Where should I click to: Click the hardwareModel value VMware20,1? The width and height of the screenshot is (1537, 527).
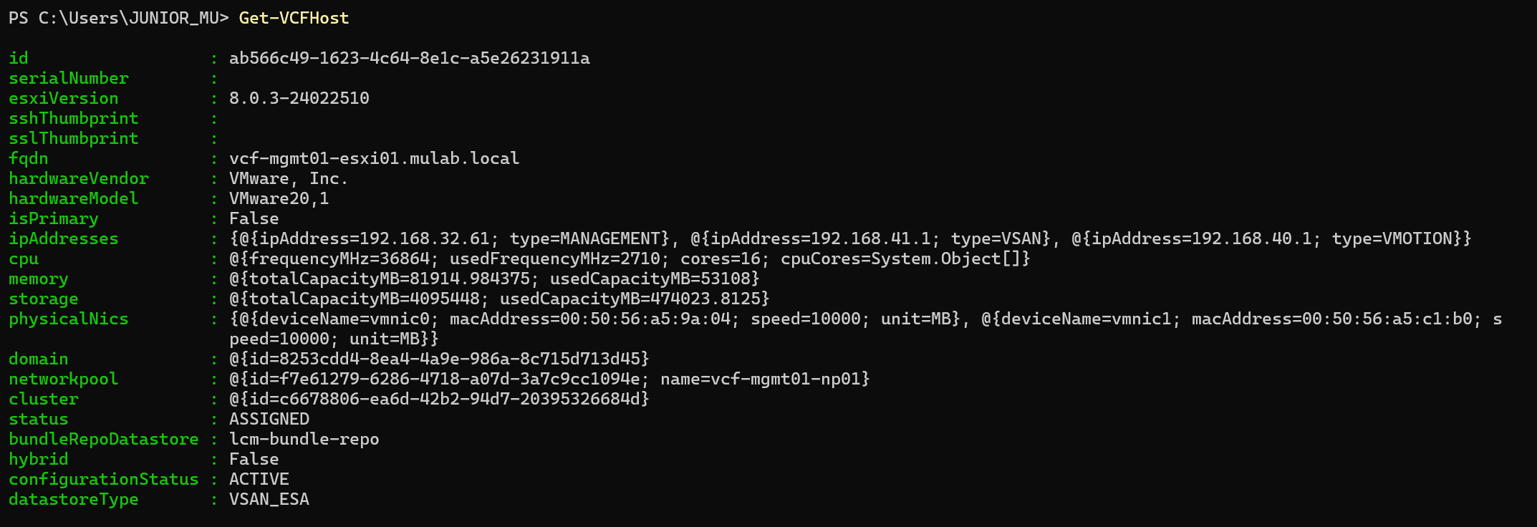coord(279,198)
